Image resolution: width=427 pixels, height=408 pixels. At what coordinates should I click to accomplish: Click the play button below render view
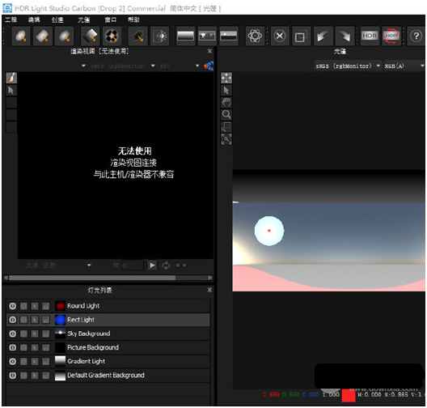[x=152, y=266]
